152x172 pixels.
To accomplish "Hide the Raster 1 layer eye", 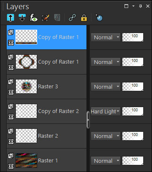I will click(11, 166).
